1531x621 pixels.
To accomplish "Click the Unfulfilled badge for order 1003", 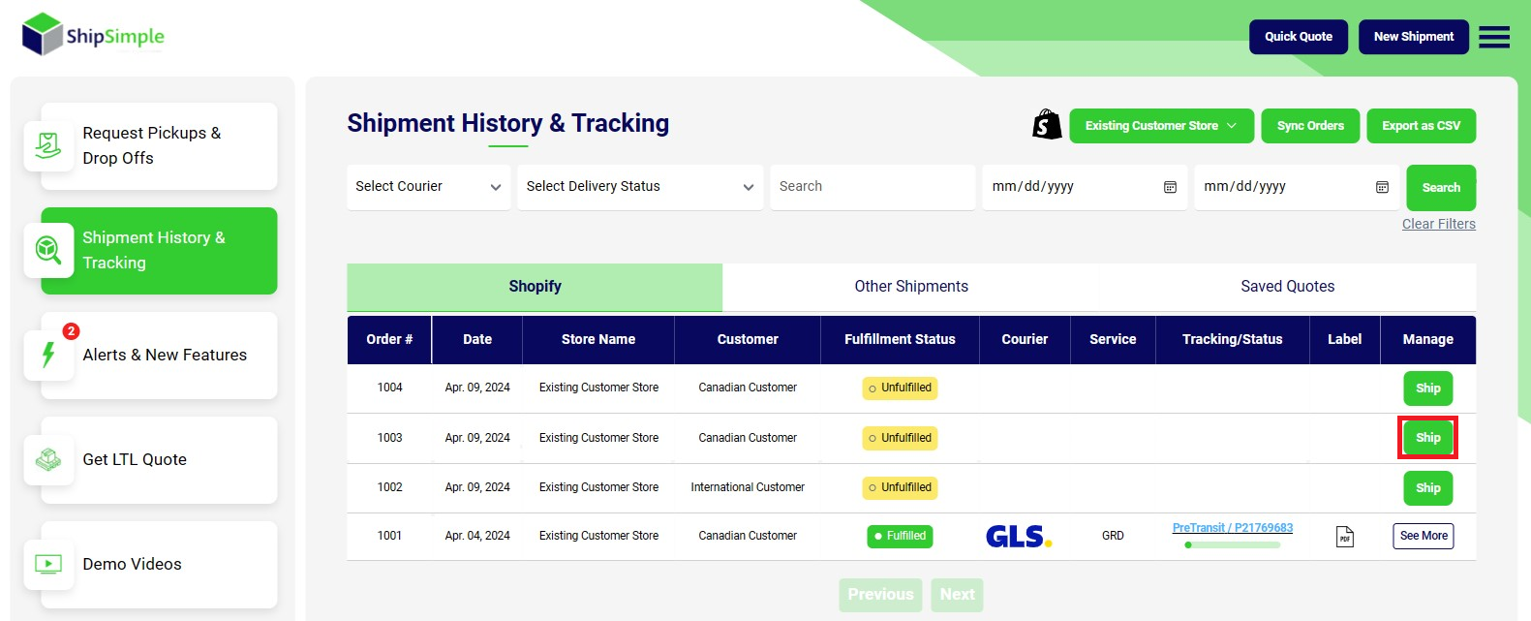I will (900, 438).
